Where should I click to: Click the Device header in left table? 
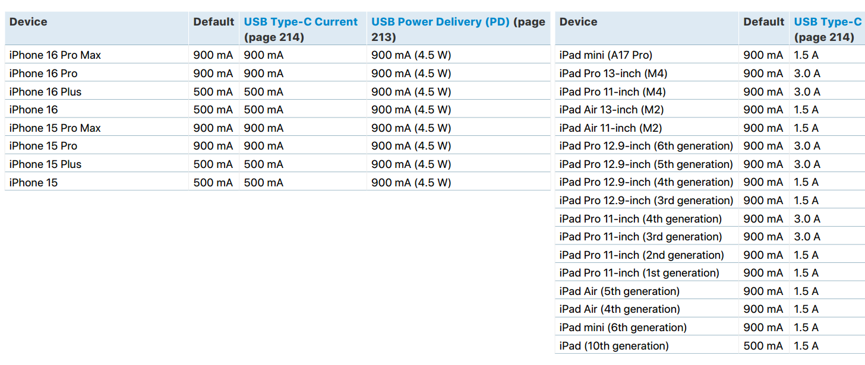click(x=28, y=22)
